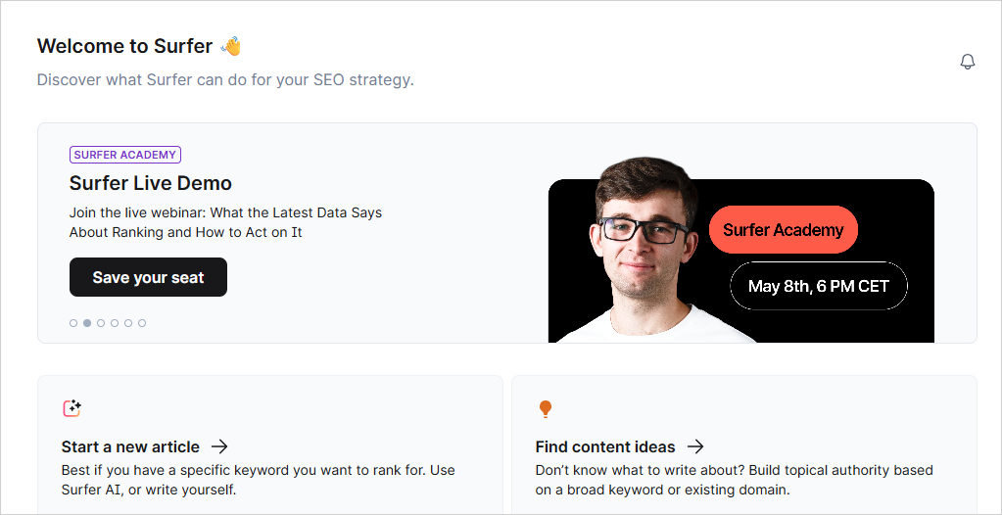1002x515 pixels.
Task: Jump to the fourth carousel slide dot
Action: 115,323
